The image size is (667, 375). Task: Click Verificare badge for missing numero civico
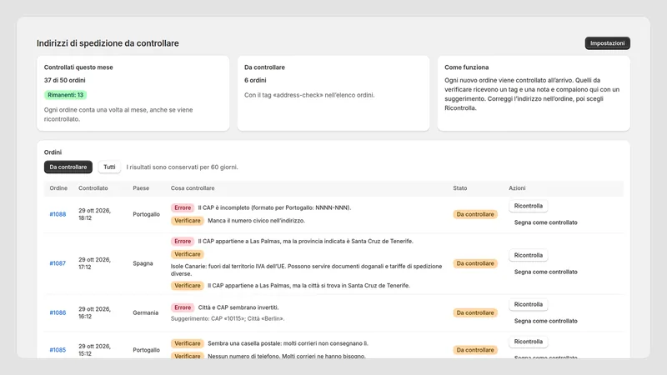point(187,221)
